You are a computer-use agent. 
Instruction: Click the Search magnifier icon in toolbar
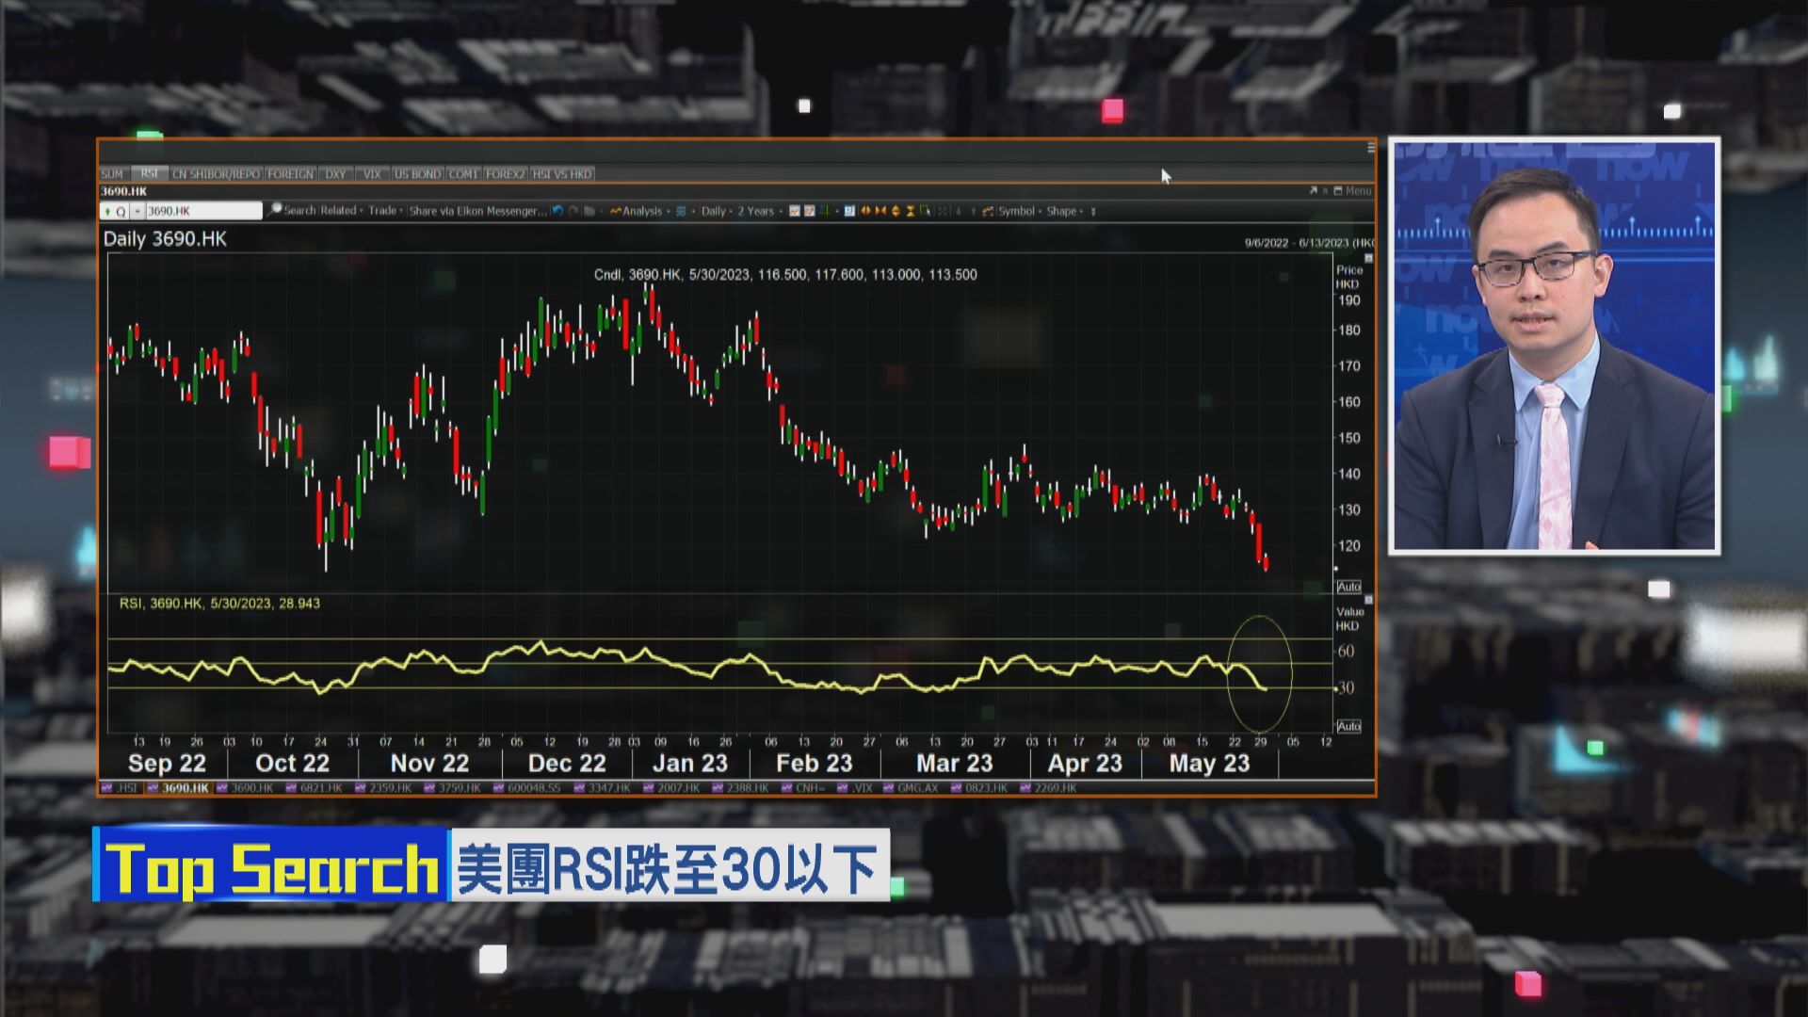pos(275,210)
